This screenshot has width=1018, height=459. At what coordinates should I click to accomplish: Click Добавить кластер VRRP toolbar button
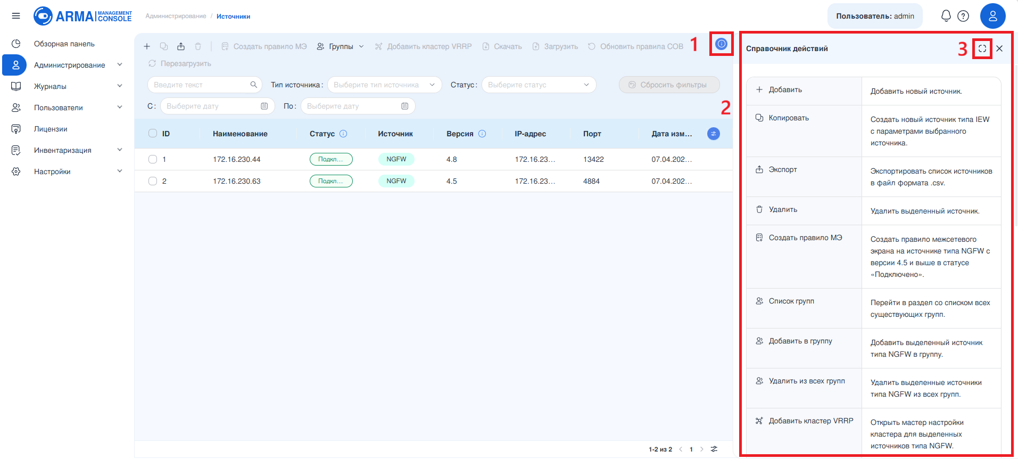pos(424,46)
